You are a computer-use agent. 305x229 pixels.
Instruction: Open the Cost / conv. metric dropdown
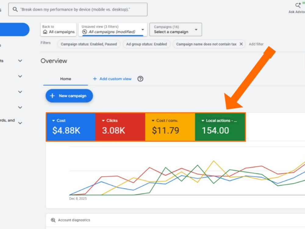tap(165, 121)
